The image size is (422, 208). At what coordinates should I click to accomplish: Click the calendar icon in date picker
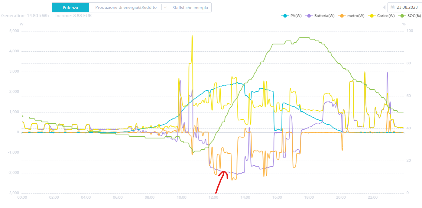392,7
